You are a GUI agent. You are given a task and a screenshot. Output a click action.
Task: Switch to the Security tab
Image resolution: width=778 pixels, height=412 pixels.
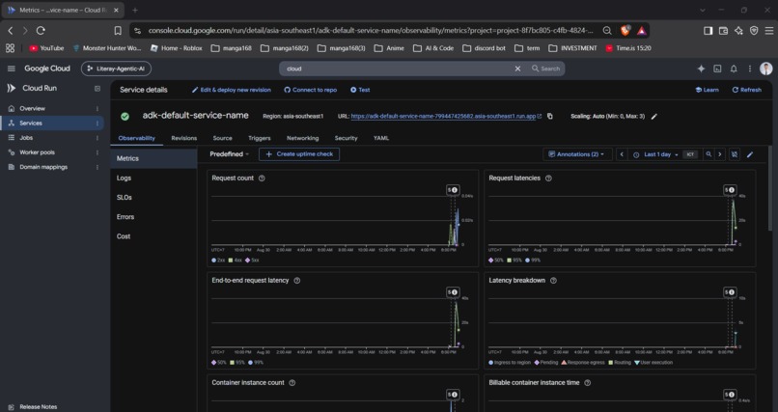pyautogui.click(x=346, y=138)
